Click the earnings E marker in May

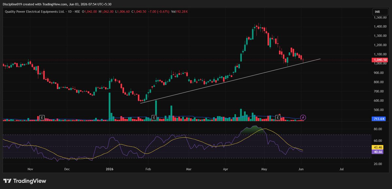coord(278,117)
